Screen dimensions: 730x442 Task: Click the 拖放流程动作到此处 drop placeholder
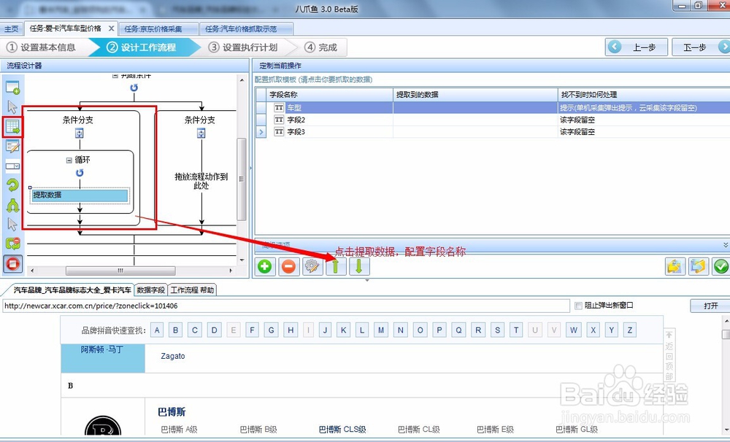[x=201, y=181]
